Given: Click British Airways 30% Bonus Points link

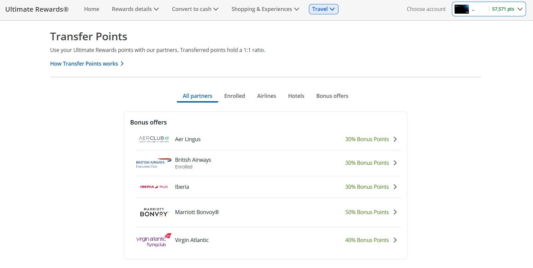Looking at the screenshot, I should [367, 163].
